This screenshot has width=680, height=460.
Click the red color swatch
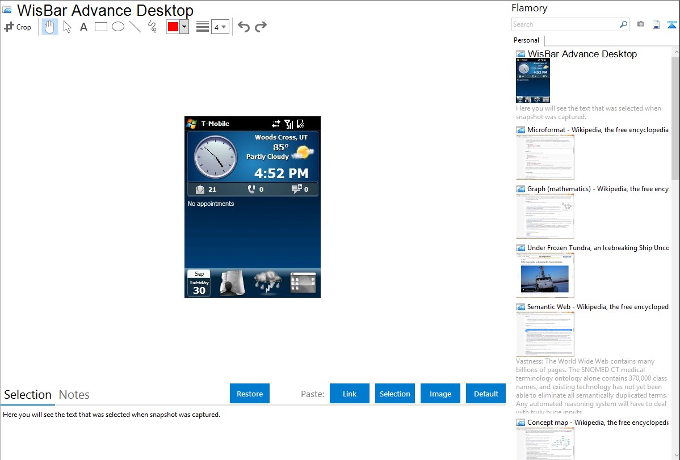click(x=173, y=27)
